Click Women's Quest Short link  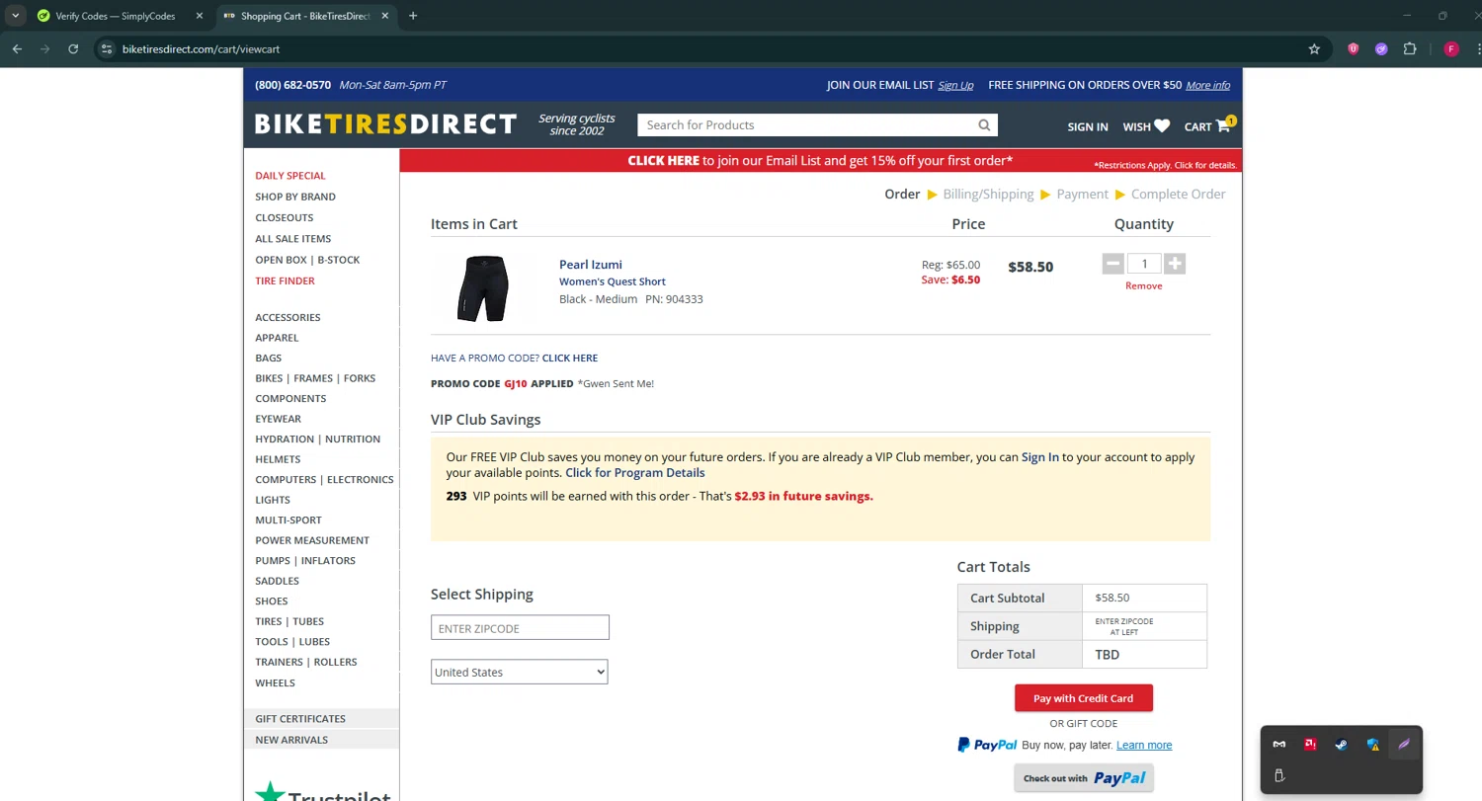tap(613, 281)
